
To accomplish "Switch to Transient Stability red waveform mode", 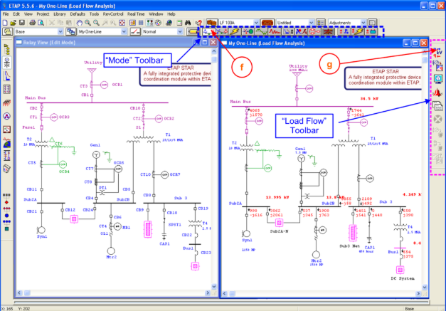I will (x=275, y=31).
